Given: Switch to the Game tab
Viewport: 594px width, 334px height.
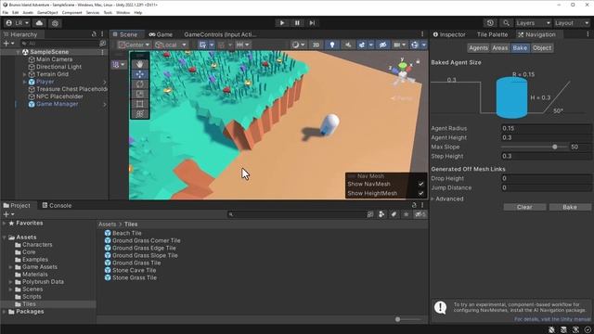Looking at the screenshot, I should pos(161,34).
